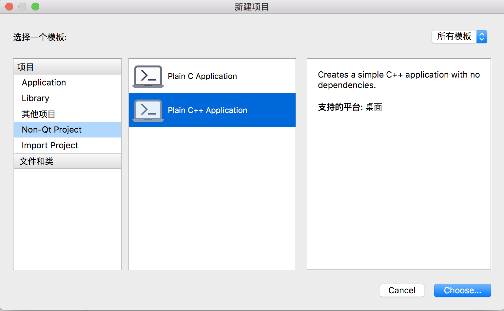Click the 新建项目 dialog title bar
This screenshot has width=504, height=311.
pyautogui.click(x=252, y=7)
